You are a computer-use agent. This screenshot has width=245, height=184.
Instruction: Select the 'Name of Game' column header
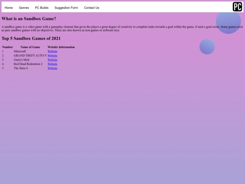point(30,47)
